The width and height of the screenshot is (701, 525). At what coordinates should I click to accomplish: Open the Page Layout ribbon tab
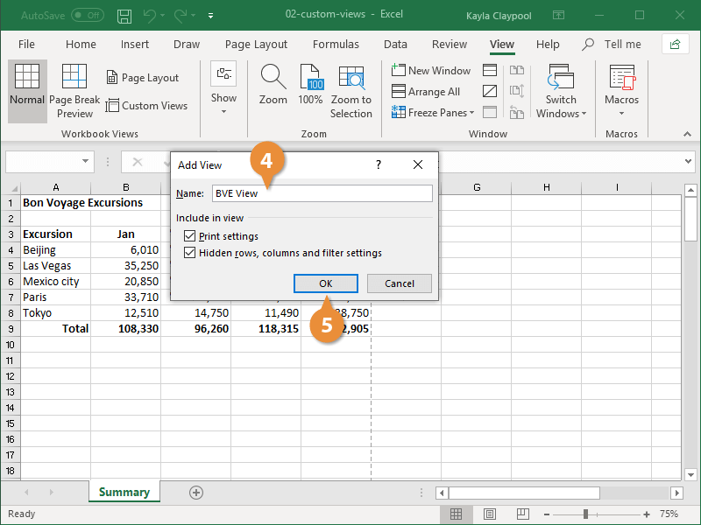coord(256,45)
